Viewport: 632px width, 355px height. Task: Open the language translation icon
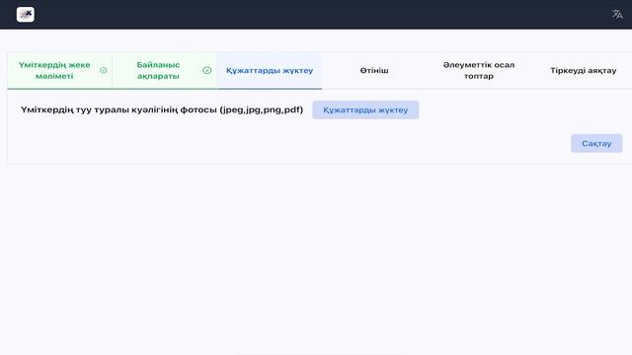tap(617, 15)
